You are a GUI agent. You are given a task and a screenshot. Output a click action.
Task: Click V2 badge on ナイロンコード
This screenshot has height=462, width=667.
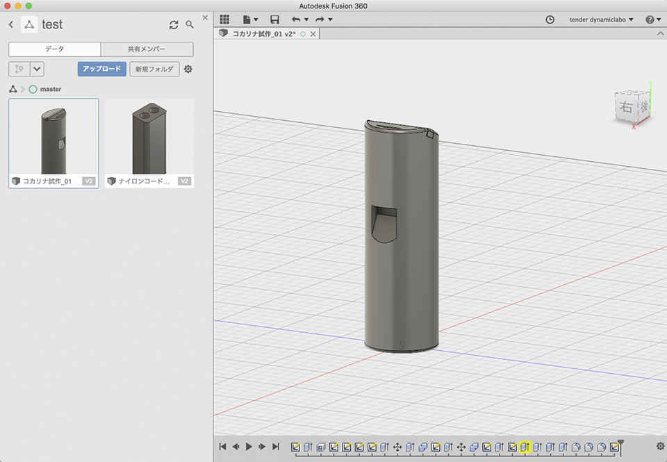click(x=184, y=181)
